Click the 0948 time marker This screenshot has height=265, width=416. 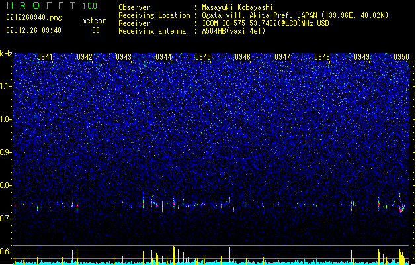click(x=322, y=57)
